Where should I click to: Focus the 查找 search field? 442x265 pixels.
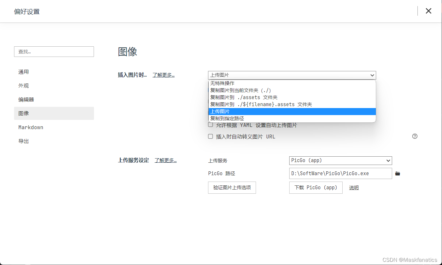(54, 51)
